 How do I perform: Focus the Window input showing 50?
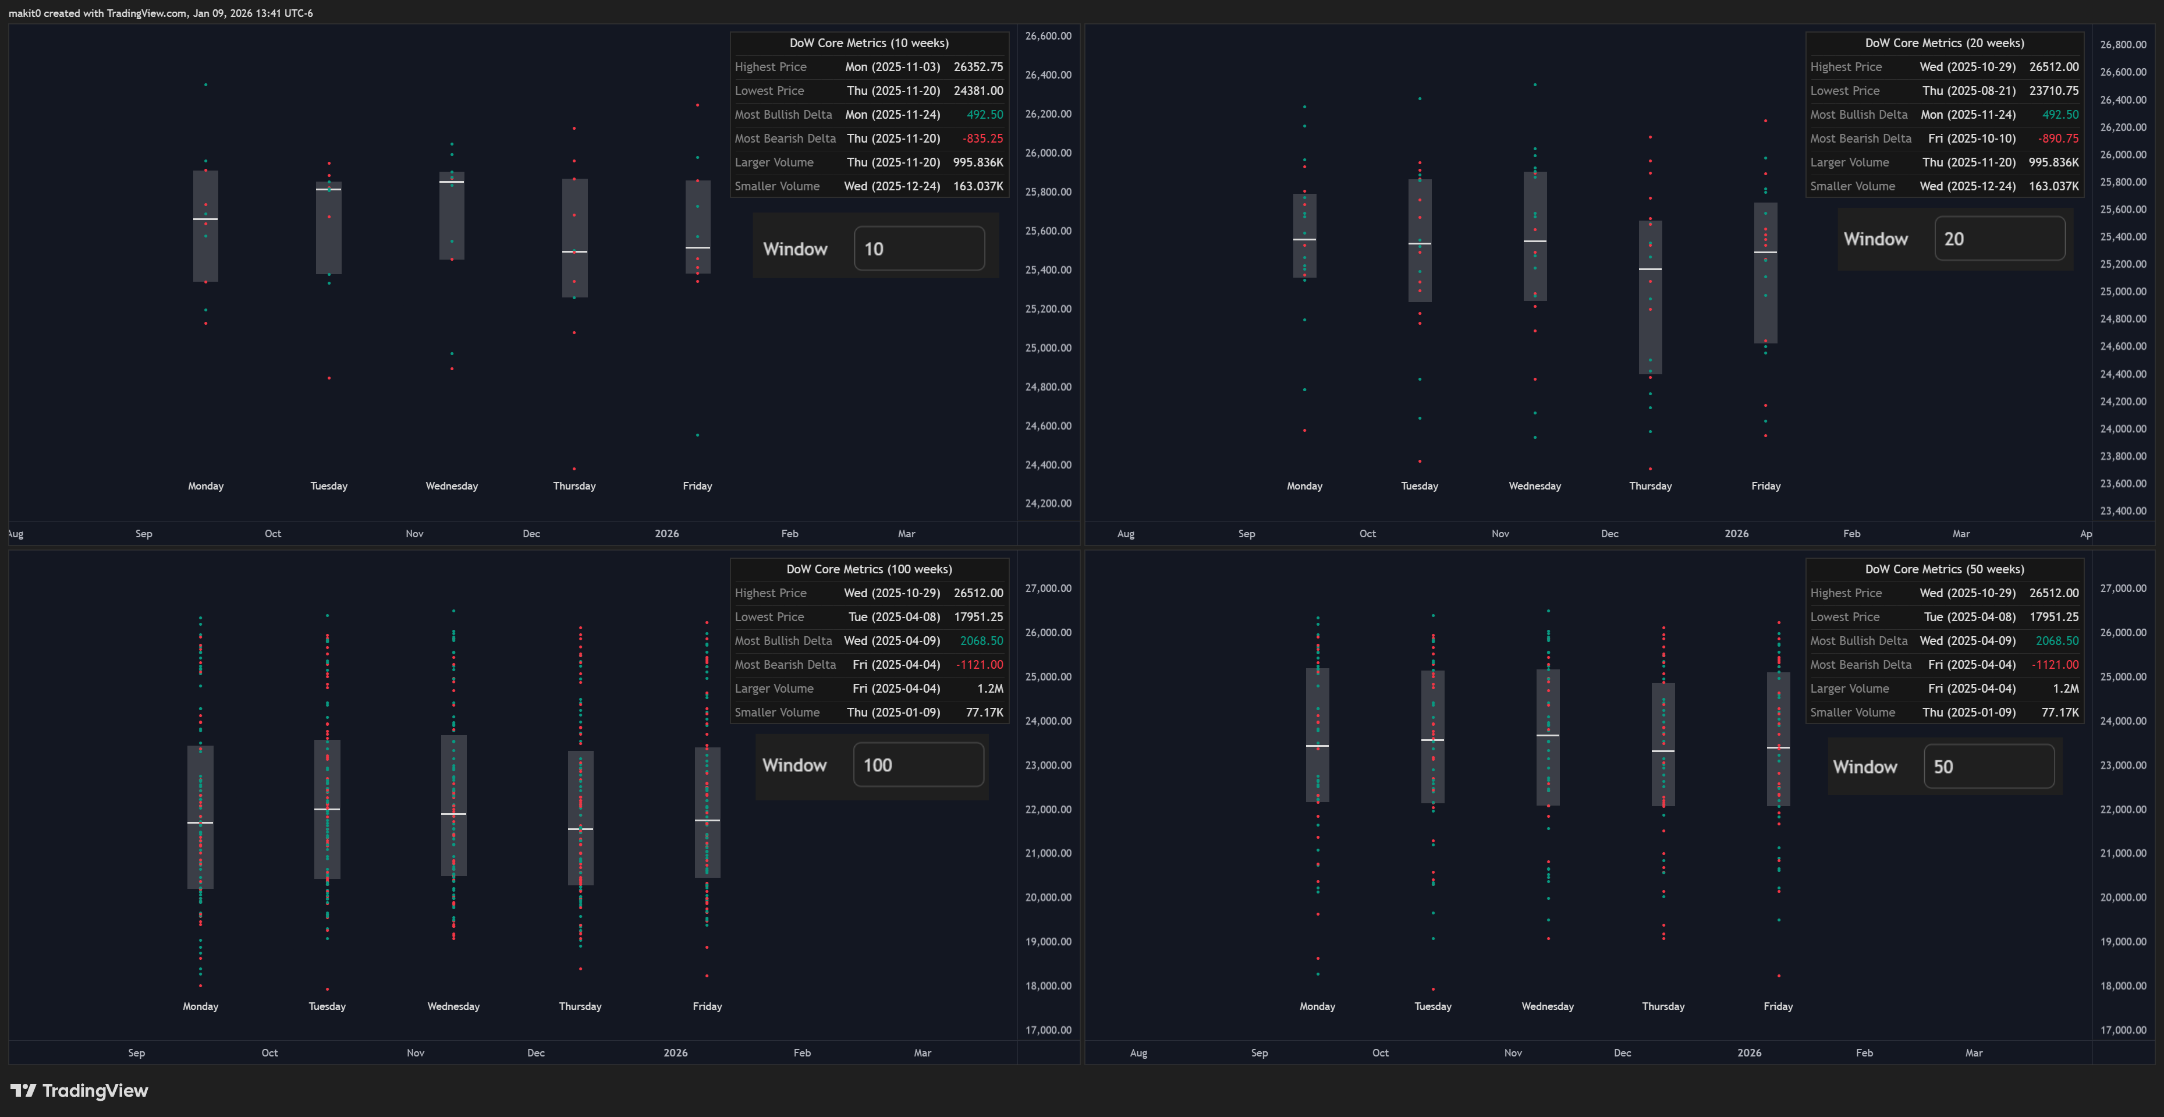[x=1989, y=766]
